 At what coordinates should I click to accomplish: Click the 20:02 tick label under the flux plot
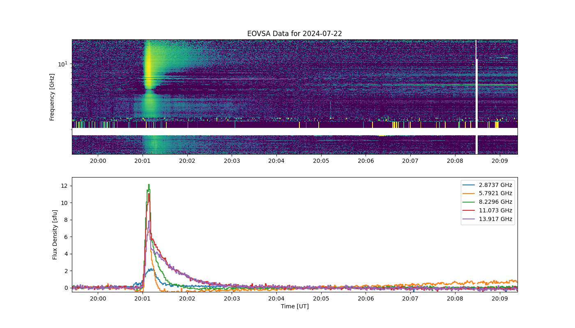pos(187,299)
